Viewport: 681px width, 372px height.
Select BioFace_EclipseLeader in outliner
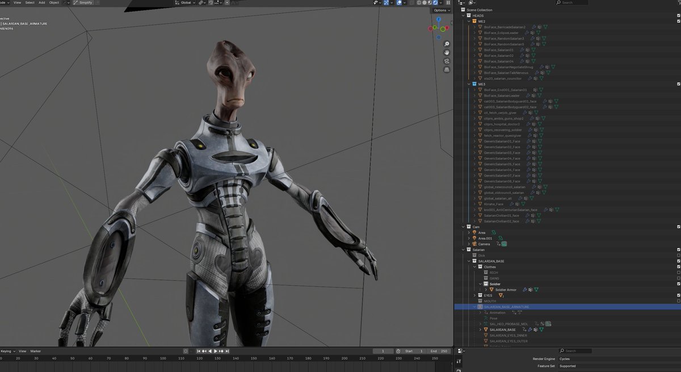(501, 32)
